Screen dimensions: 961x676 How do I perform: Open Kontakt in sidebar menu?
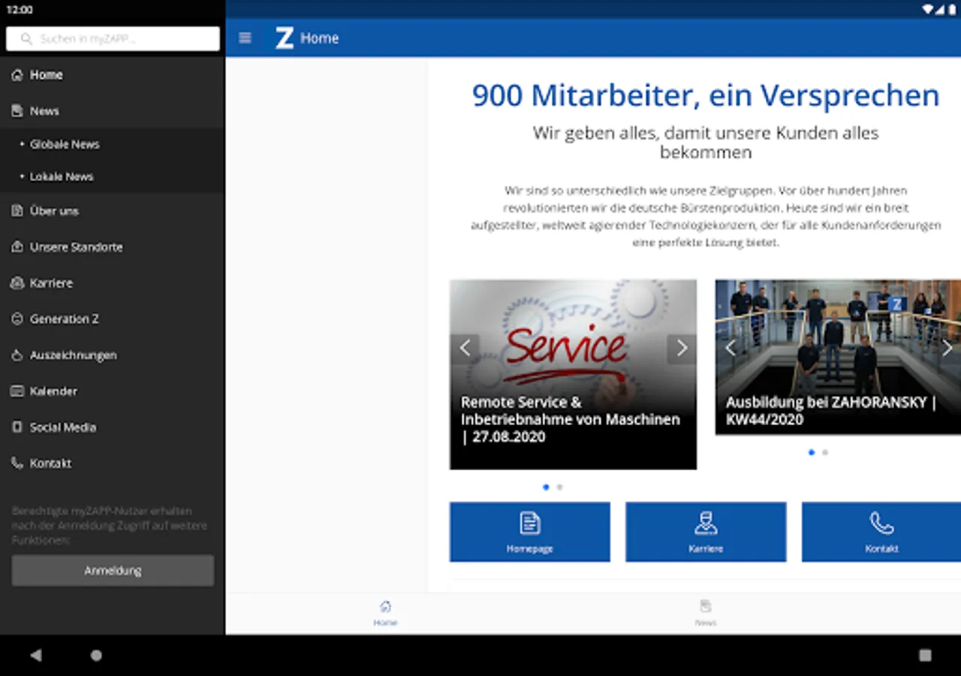(113, 463)
